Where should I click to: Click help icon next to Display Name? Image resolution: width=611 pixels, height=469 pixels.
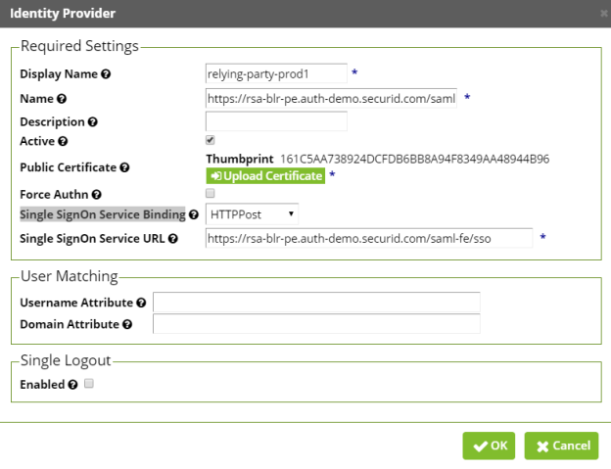coord(106,74)
